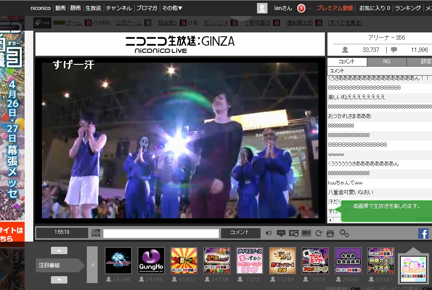Move comment list left via scrollbar arrow

click(x=330, y=220)
